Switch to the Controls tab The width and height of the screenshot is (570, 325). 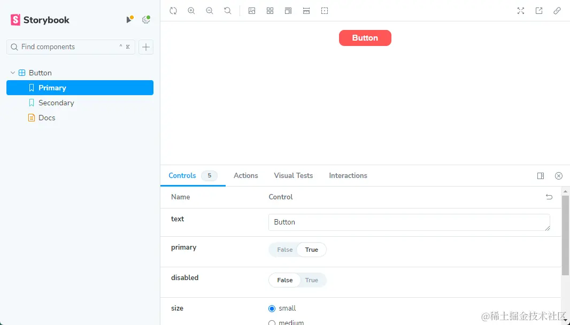click(182, 175)
